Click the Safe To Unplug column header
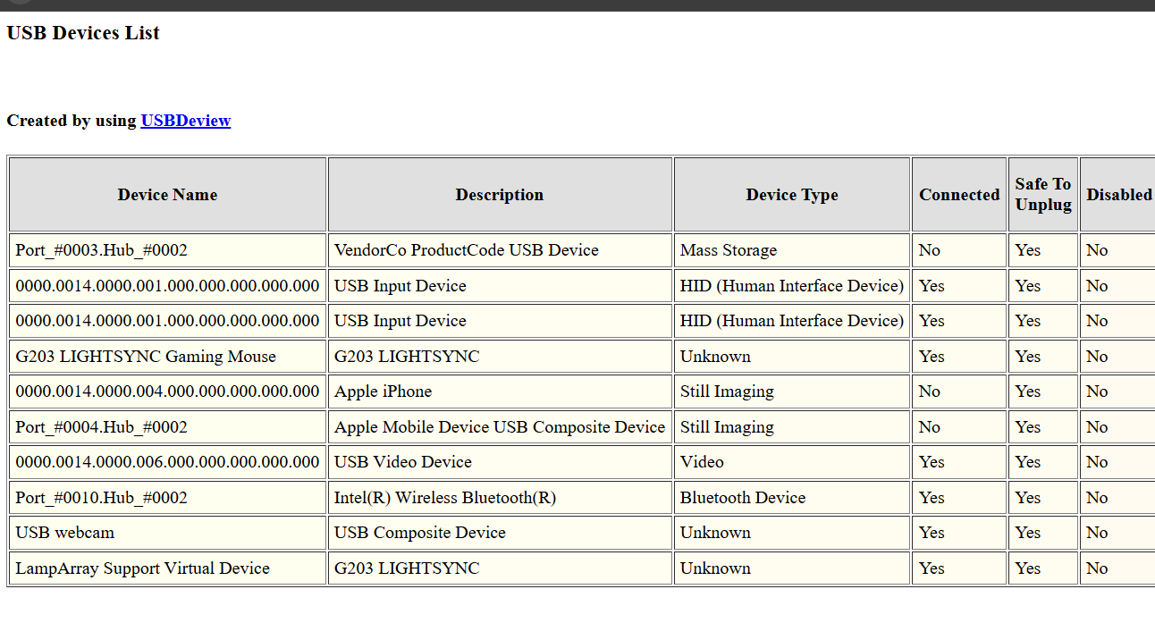 click(1043, 195)
